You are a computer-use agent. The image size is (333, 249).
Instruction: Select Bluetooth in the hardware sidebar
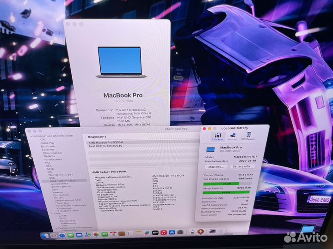coord(48,146)
